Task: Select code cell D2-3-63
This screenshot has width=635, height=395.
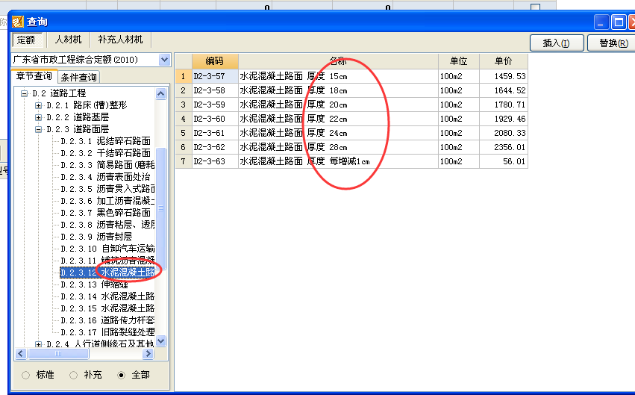Action: 215,161
